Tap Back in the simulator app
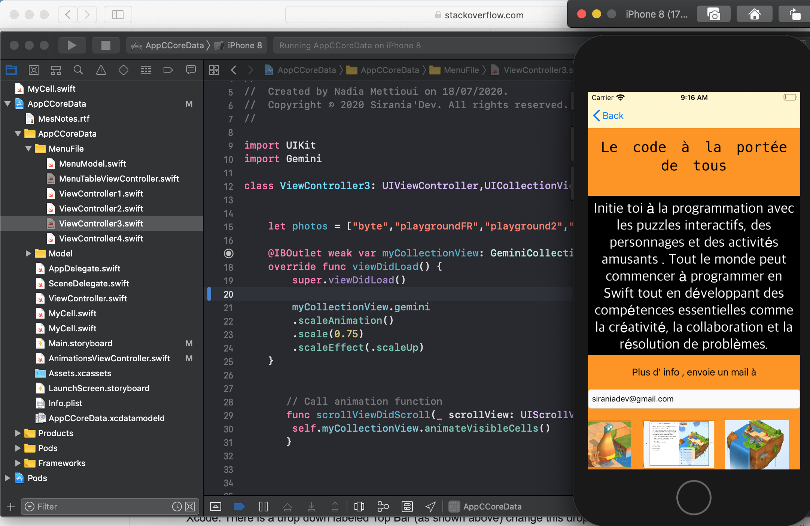Viewport: 810px width, 526px height. 608,116
